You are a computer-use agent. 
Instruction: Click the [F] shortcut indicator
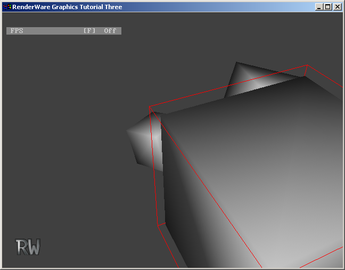click(x=89, y=31)
